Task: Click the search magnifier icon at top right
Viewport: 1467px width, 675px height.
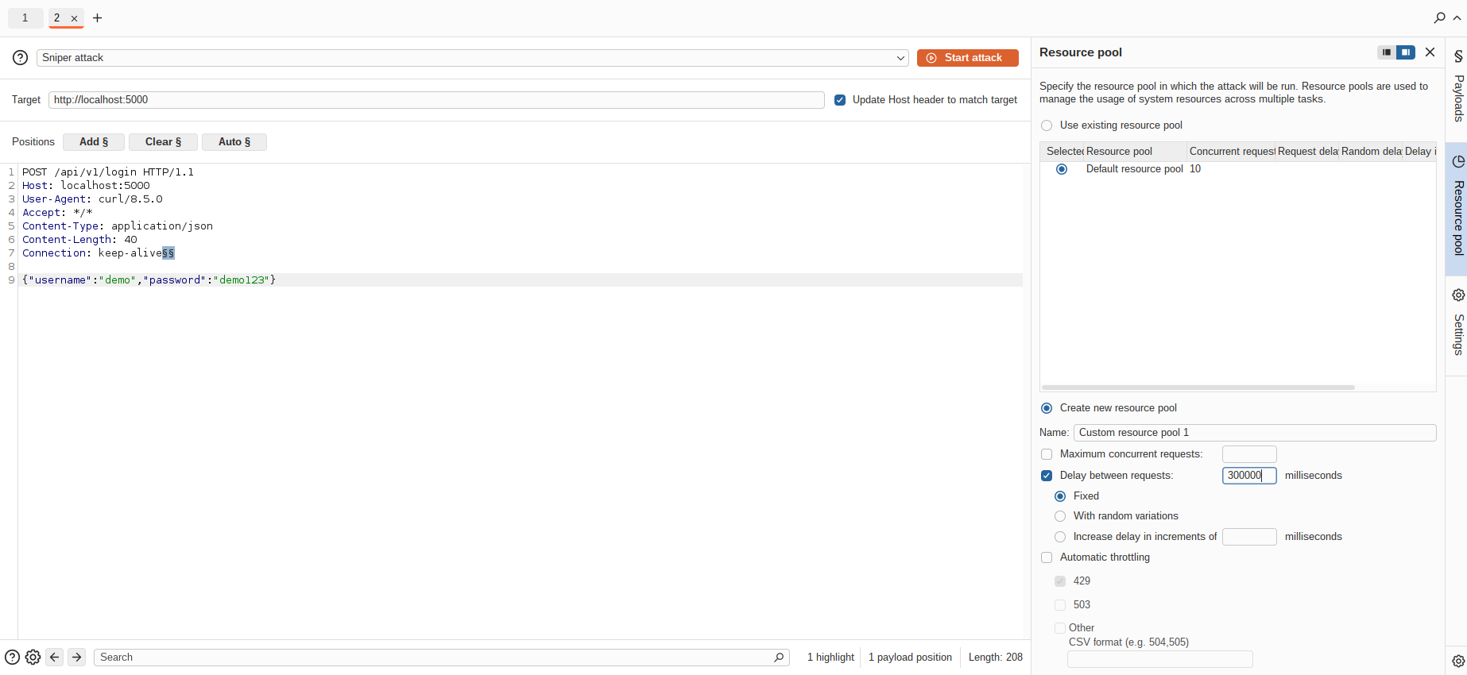Action: point(1439,17)
